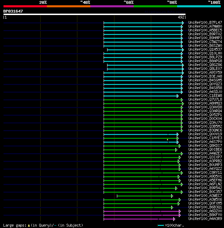
Task: Select UniRef100_Q1H537 hit label
Action: pyautogui.click(x=205, y=50)
